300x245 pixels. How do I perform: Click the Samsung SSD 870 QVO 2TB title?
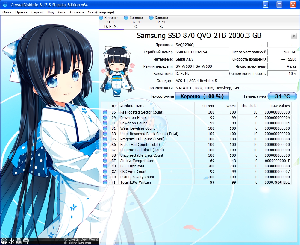pos(199,35)
